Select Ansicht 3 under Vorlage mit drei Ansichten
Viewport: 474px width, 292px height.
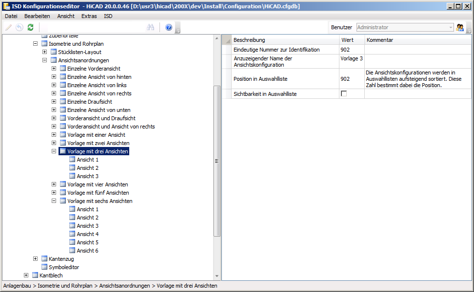click(x=87, y=176)
